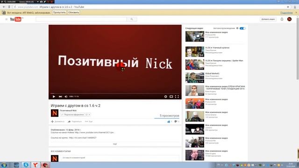This screenshot has width=299, height=168.
Task: Open the Global Market video title
Action: pyautogui.click(x=212, y=74)
